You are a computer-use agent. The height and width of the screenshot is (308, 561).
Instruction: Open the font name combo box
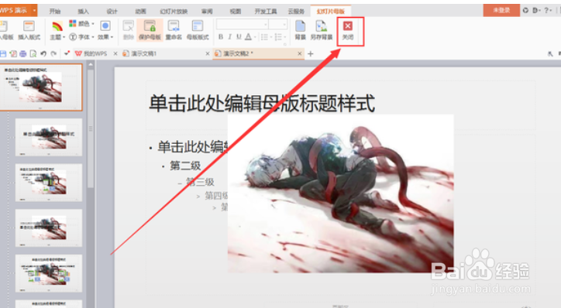pyautogui.click(x=243, y=24)
